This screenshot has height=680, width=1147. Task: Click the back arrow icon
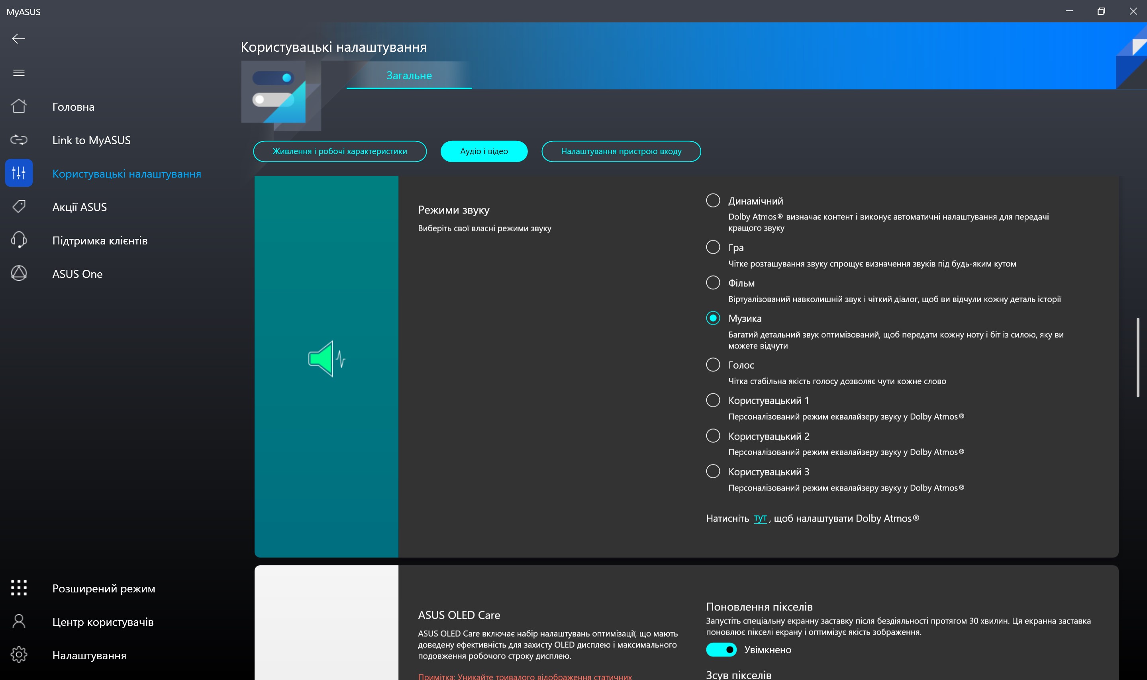tap(18, 39)
